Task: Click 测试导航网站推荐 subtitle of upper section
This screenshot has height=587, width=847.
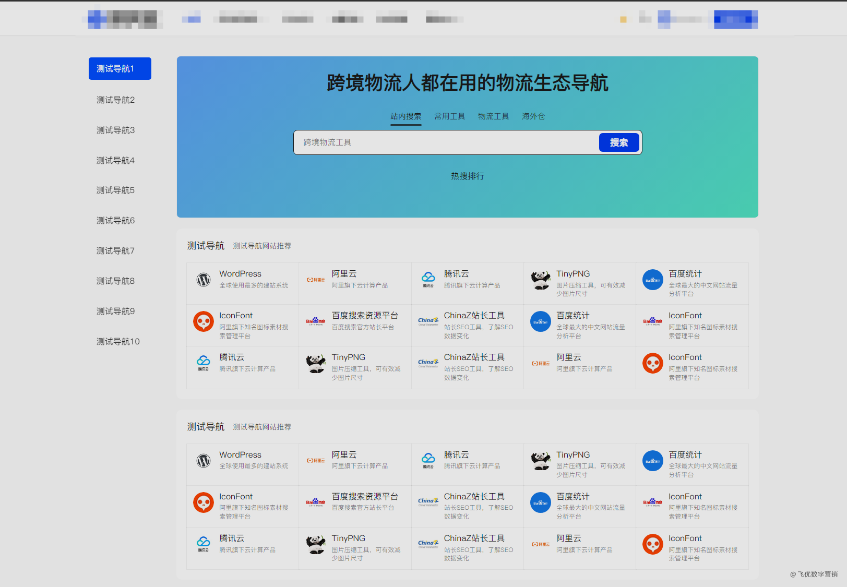Action: click(x=262, y=246)
